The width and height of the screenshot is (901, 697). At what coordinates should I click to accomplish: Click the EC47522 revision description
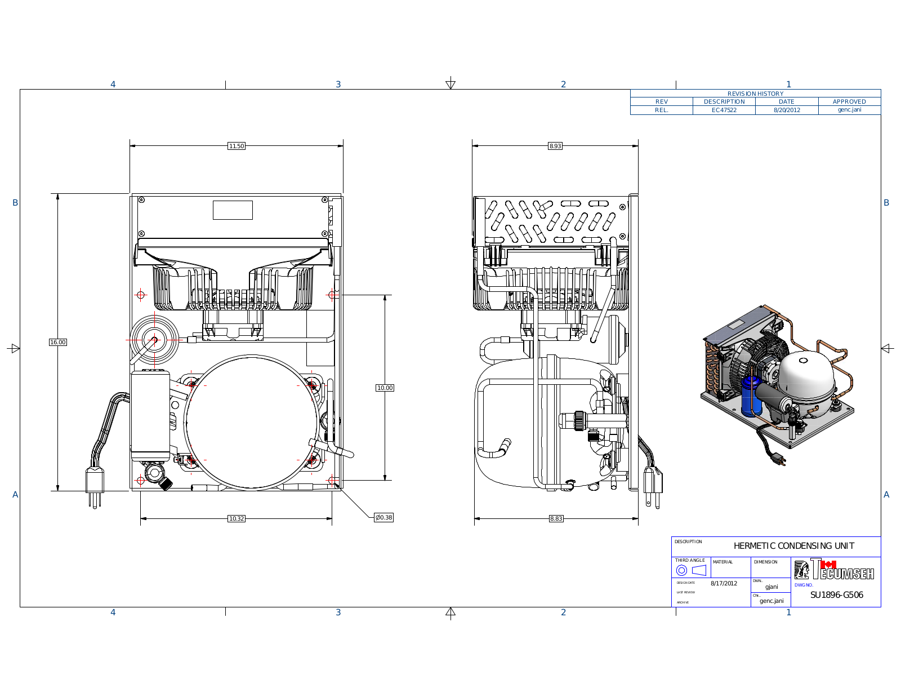click(724, 110)
